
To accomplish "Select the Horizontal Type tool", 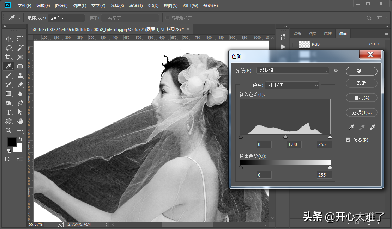I will point(8,112).
